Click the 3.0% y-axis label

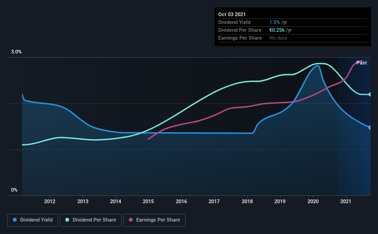pyautogui.click(x=16, y=52)
